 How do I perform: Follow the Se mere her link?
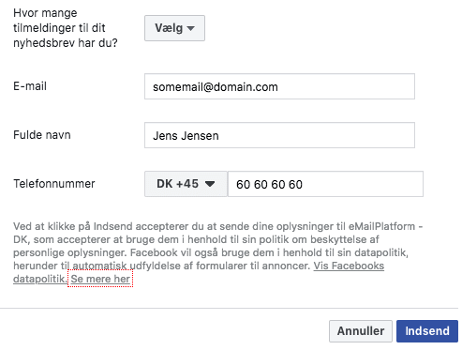coord(100,279)
